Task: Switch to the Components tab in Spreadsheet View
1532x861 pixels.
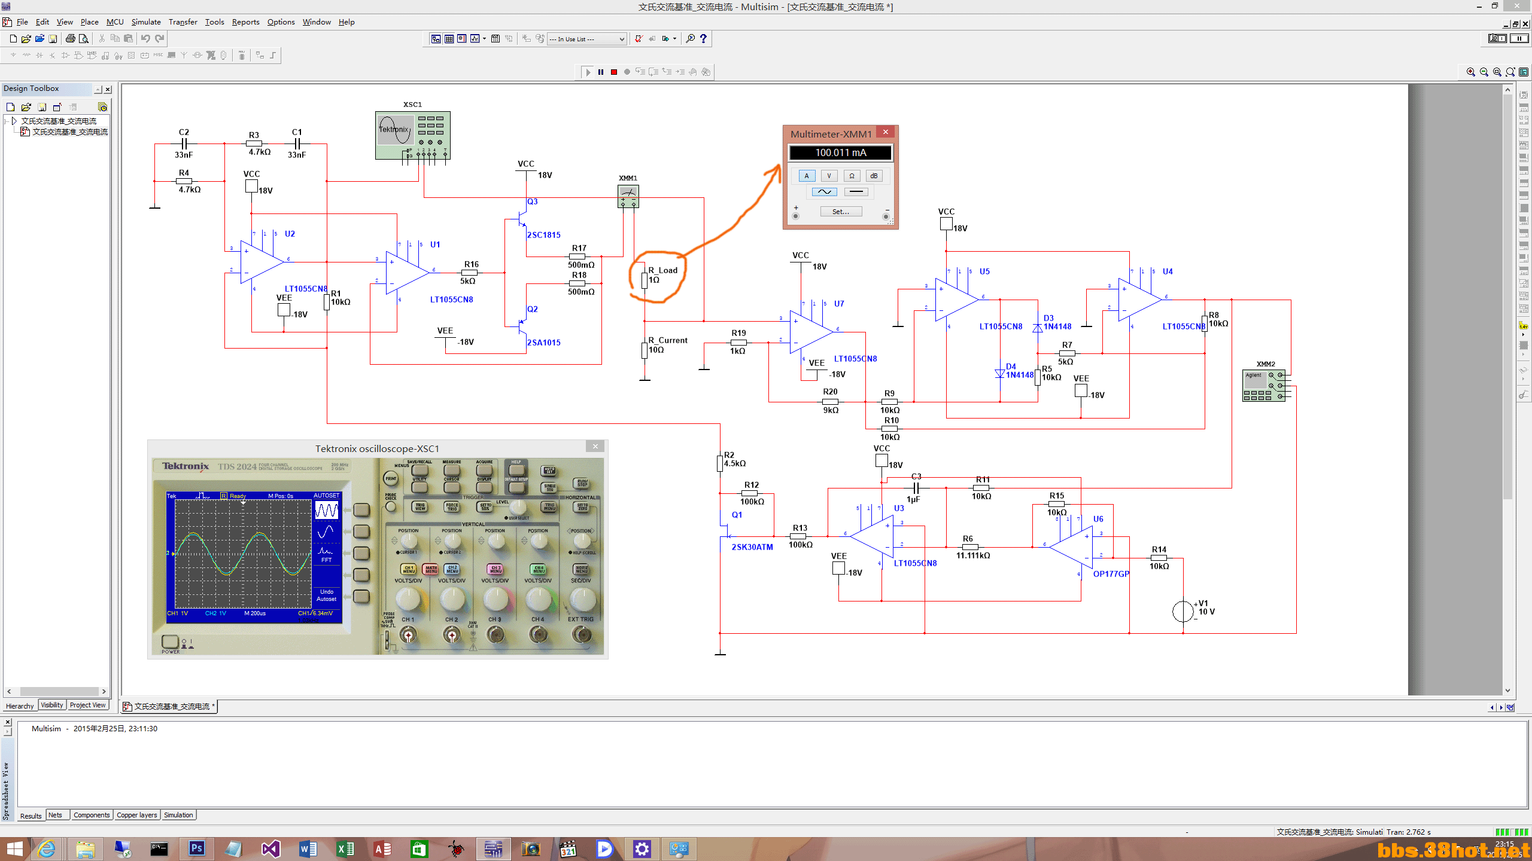Action: (92, 815)
